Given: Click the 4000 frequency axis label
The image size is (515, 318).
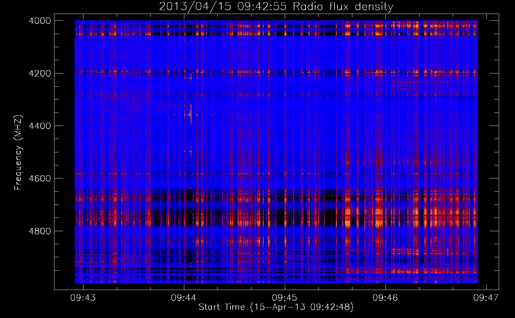Looking at the screenshot, I should pos(40,21).
